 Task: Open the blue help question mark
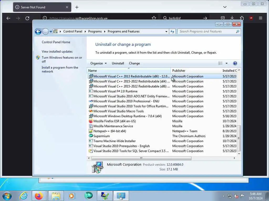pos(235,63)
